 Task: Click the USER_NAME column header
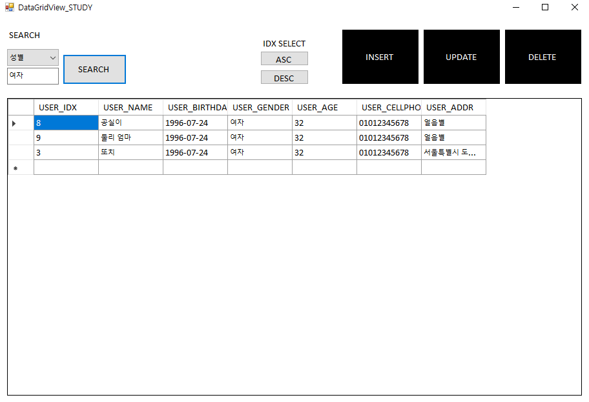pyautogui.click(x=130, y=107)
